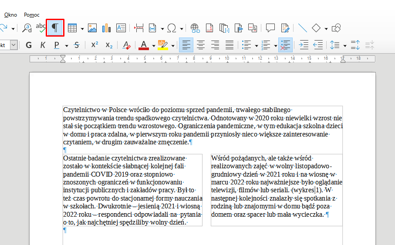Screen dimensions: 395x245
Task: Insert a bookmark
Action: [238, 28]
